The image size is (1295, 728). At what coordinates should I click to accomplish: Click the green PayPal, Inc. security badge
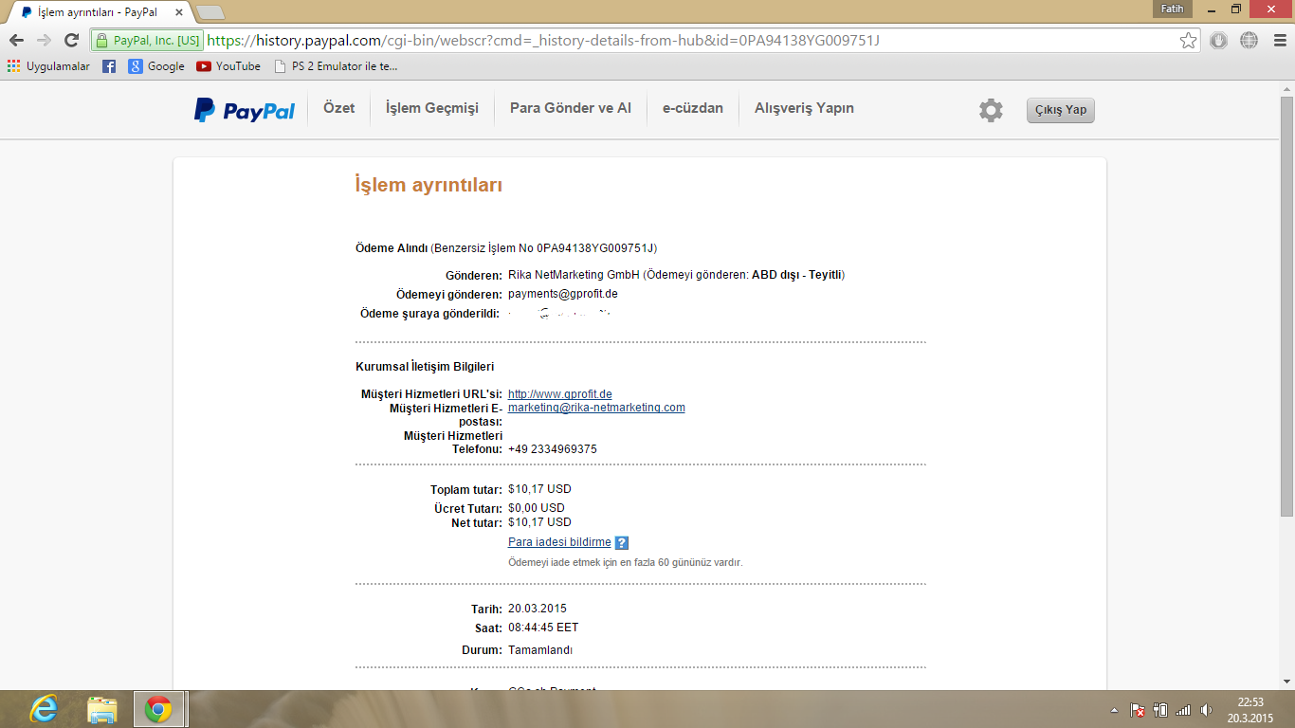pos(147,41)
